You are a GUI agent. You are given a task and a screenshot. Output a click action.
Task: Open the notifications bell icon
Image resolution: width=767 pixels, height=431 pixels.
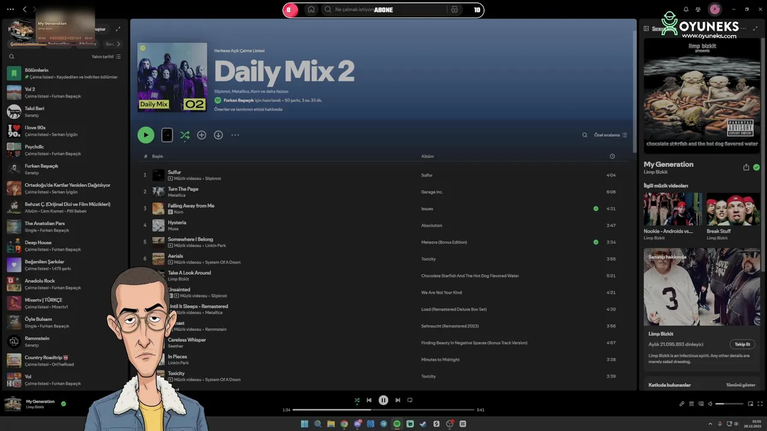tap(686, 10)
